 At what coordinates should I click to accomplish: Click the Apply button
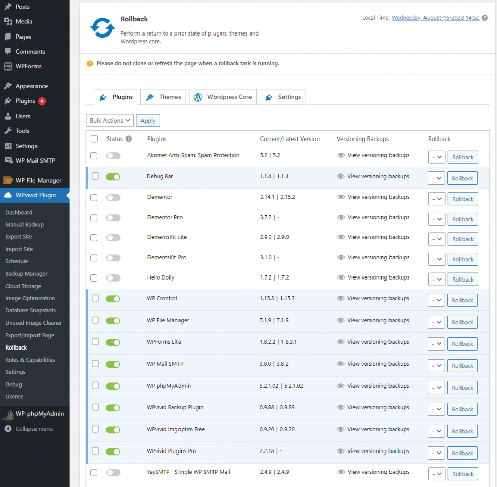click(x=148, y=120)
